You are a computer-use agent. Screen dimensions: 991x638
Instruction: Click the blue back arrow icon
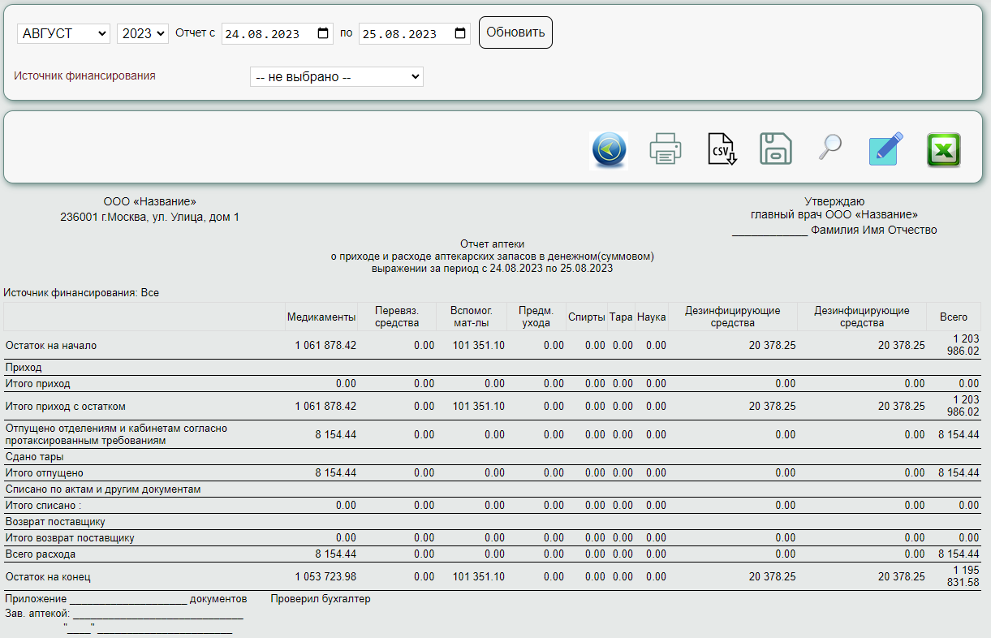[x=609, y=150]
